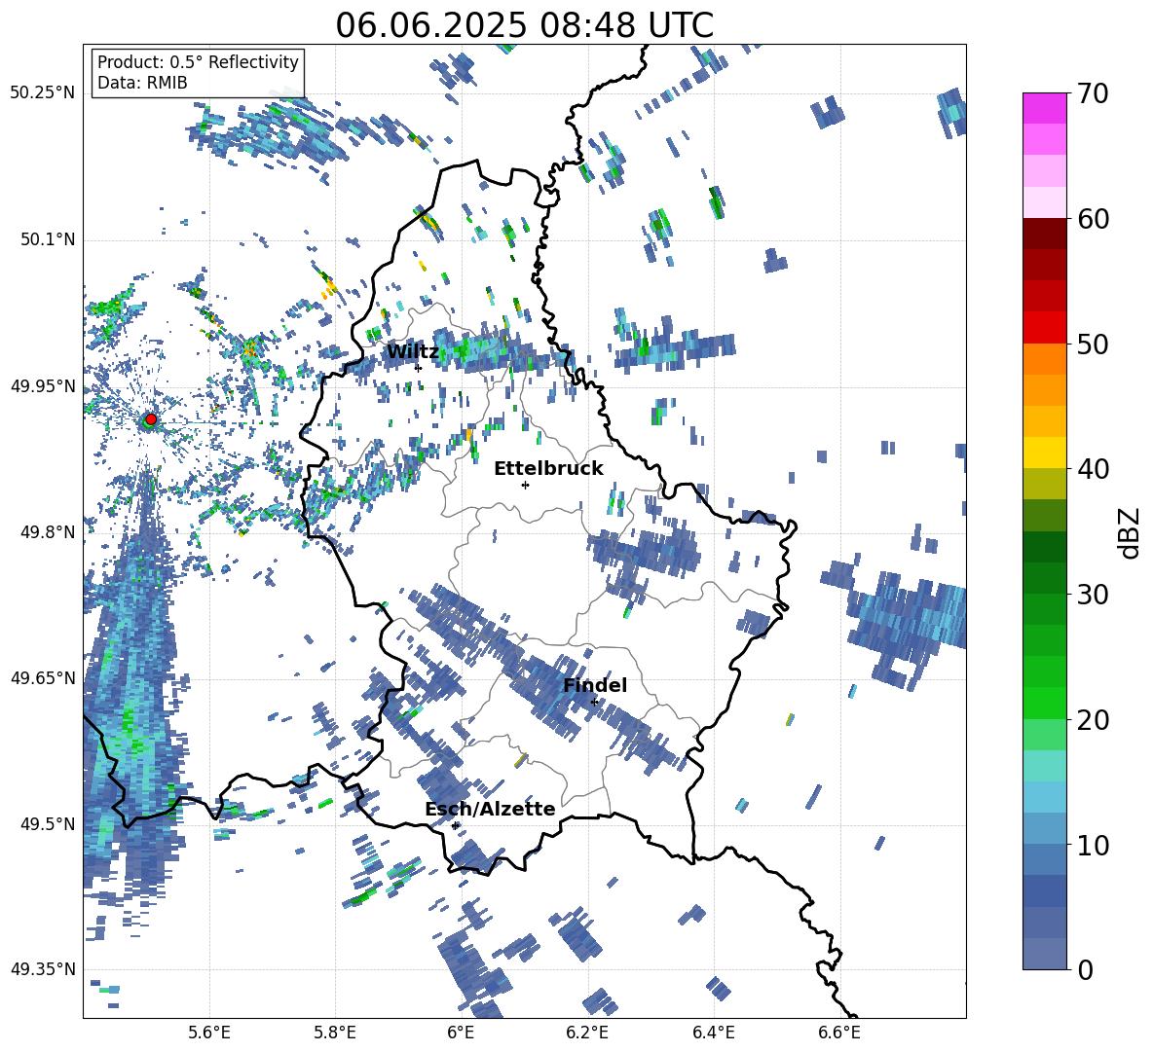Click the colorbar tick value 10
The width and height of the screenshot is (1153, 1052).
click(1093, 845)
